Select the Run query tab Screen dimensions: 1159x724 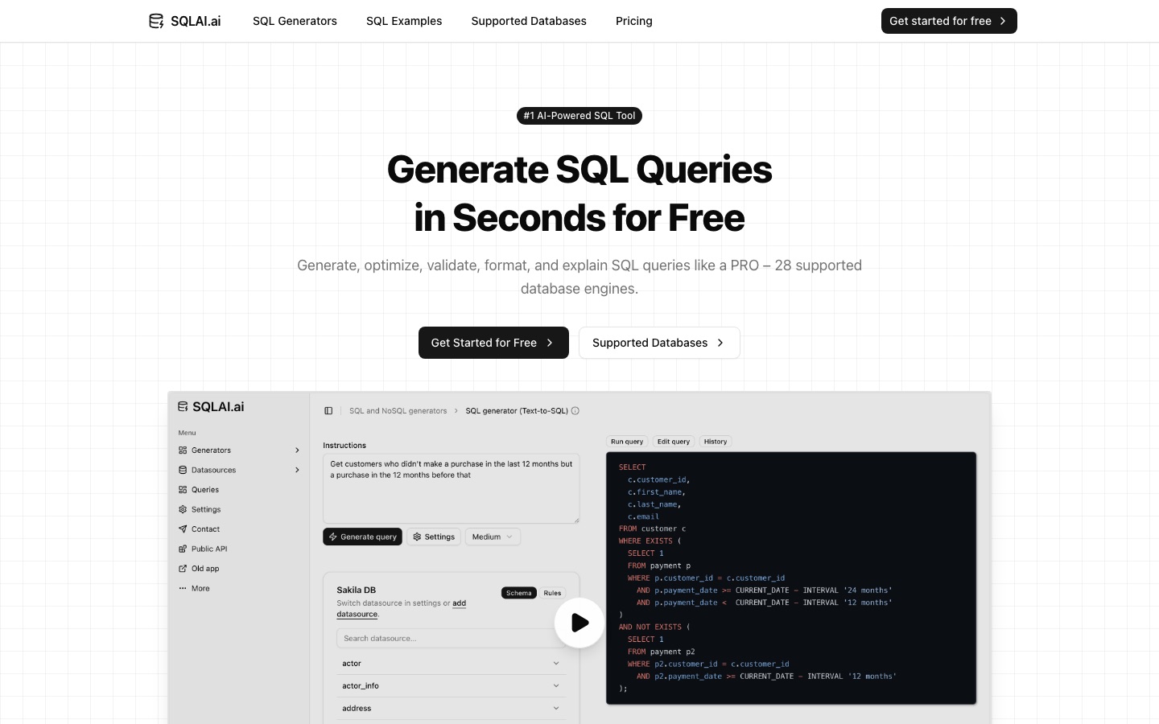pos(627,442)
